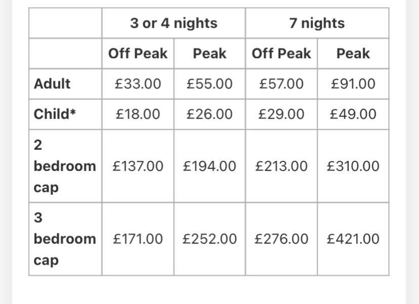This screenshot has width=419, height=304.
Task: Click the '2 bedroom cap' row label
Action: [65, 166]
